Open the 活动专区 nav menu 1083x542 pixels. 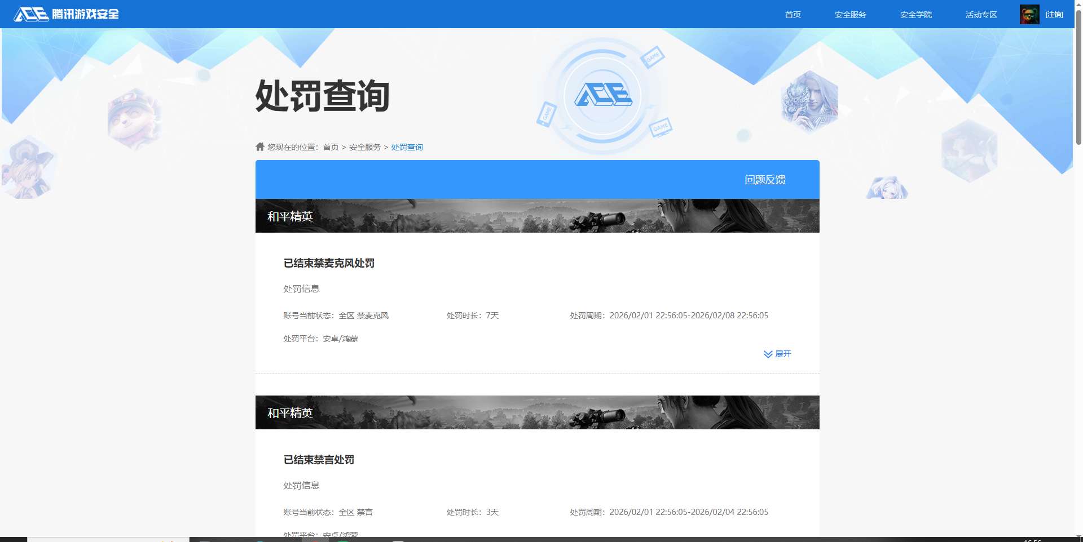pos(981,15)
